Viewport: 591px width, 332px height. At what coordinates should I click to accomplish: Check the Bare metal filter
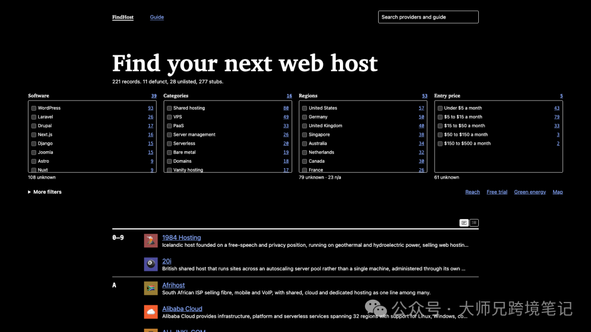click(169, 153)
